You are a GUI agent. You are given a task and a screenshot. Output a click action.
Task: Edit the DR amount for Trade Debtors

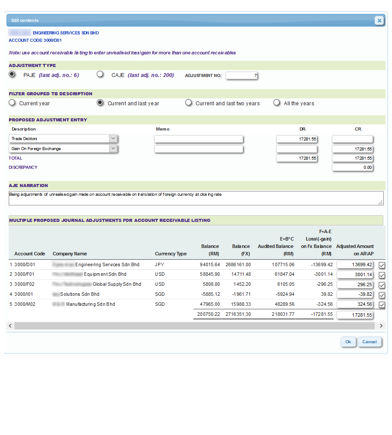(297, 139)
